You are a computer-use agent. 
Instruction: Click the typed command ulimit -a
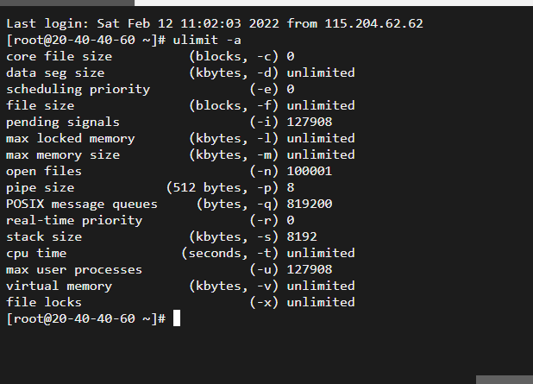click(x=207, y=40)
